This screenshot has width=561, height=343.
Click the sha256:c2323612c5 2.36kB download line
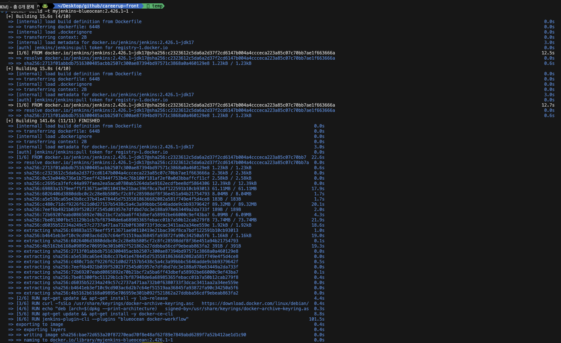[x=130, y=173]
